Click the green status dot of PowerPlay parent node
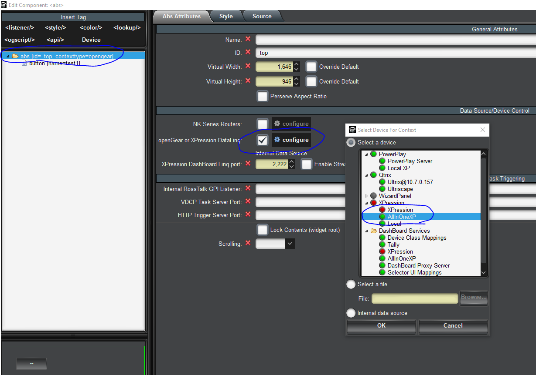The height and width of the screenshot is (375, 536). [x=373, y=154]
